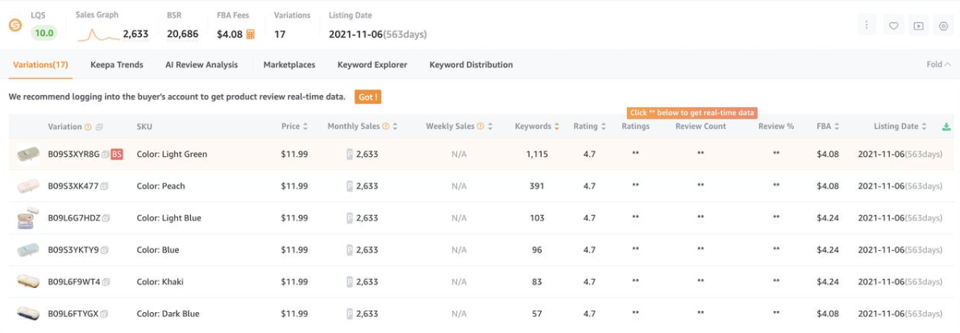Download table data with green export icon
This screenshot has width=960, height=333.
pyautogui.click(x=946, y=126)
